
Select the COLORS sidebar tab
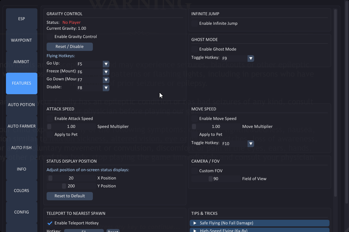[21, 191]
